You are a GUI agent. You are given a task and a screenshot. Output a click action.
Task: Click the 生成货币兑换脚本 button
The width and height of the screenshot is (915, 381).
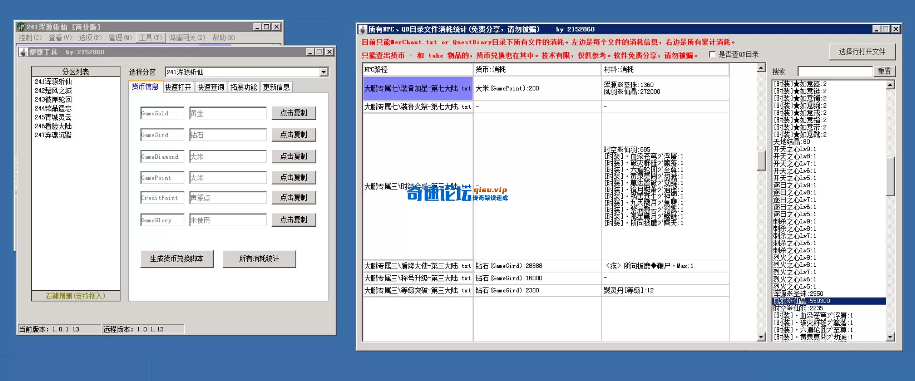[x=177, y=259]
